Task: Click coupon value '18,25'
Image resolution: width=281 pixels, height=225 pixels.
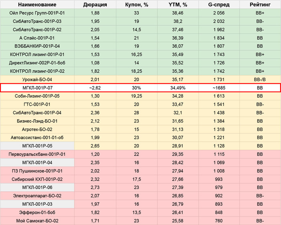Action: click(x=136, y=71)
